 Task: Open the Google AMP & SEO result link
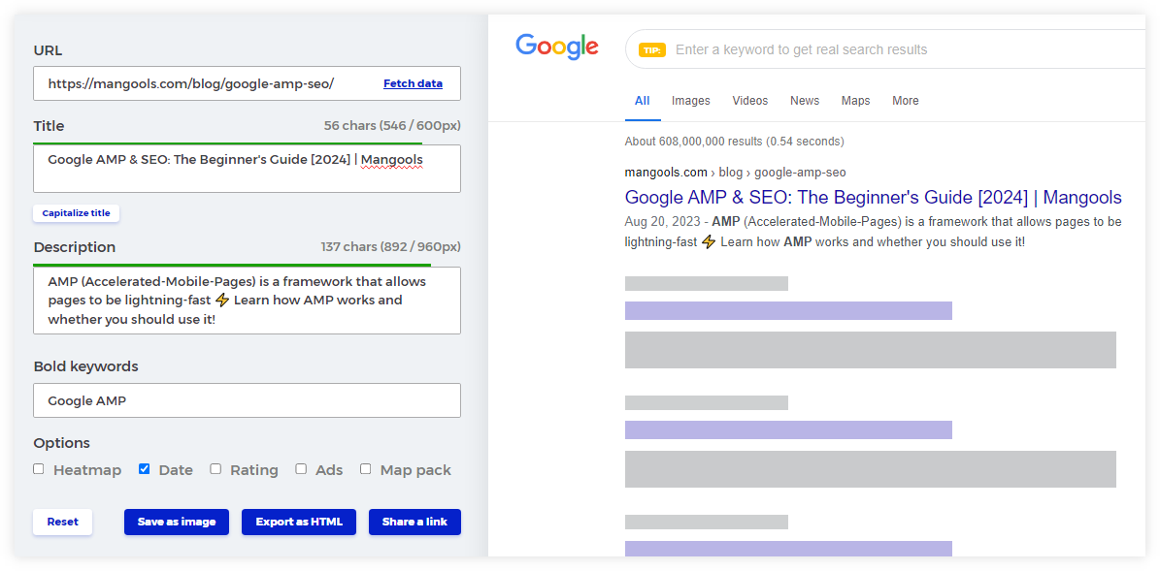[873, 197]
